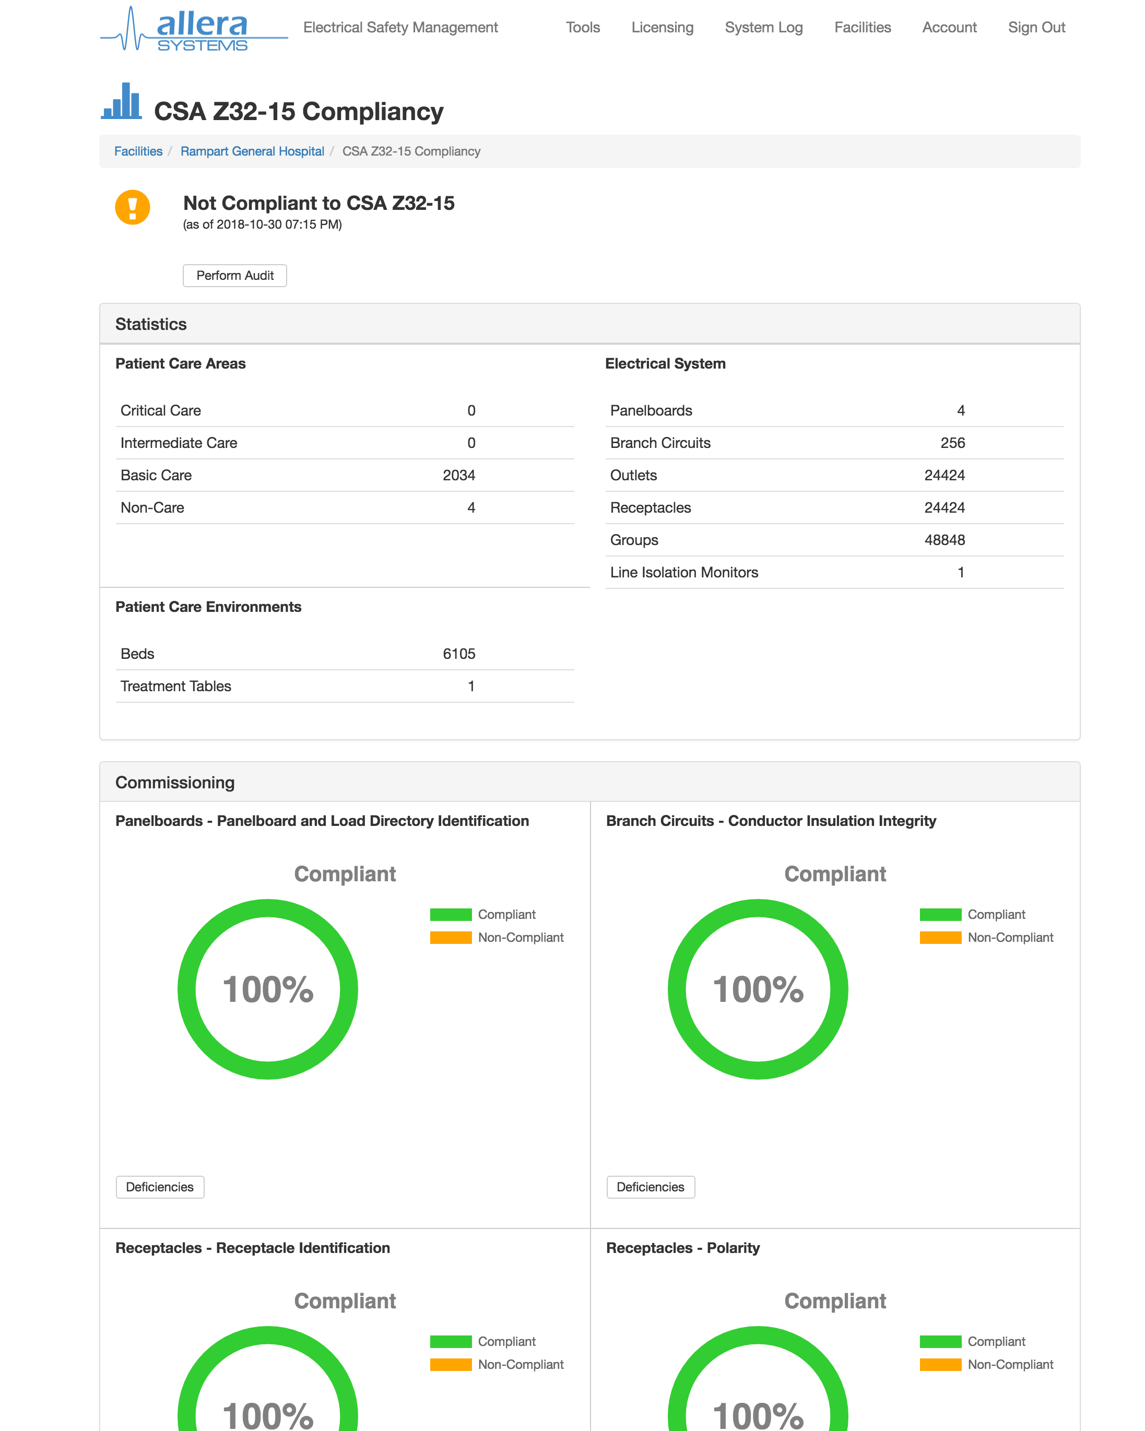Open the System Log page
Viewport: 1145px width, 1431px height.
[x=763, y=27]
